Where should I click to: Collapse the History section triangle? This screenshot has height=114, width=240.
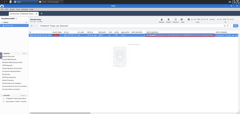tap(2, 95)
